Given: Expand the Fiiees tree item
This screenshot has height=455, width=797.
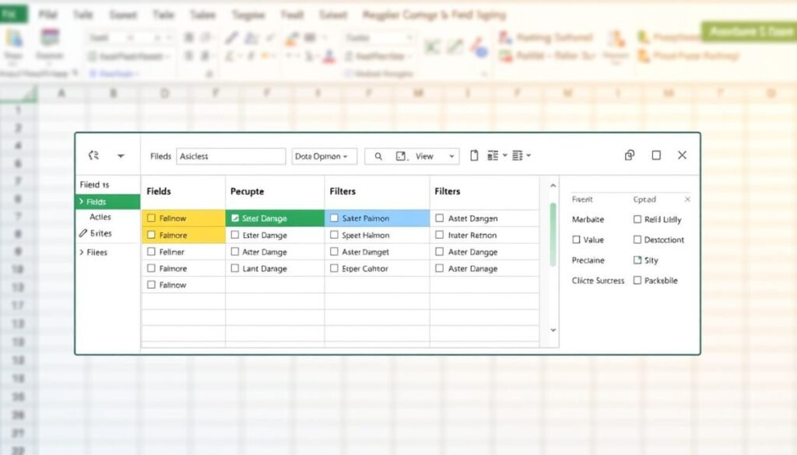Looking at the screenshot, I should 81,252.
